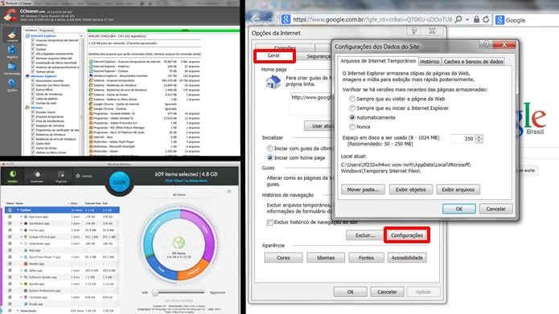Select the Segurança tab in Opções da Internet
The height and width of the screenshot is (314, 559).
pyautogui.click(x=319, y=56)
